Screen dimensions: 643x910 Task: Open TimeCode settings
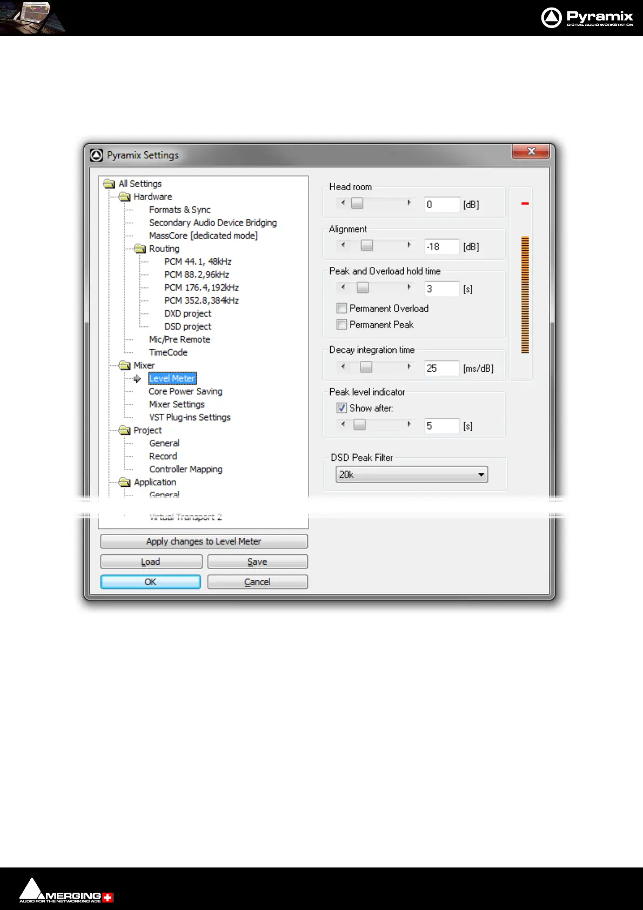pos(168,352)
